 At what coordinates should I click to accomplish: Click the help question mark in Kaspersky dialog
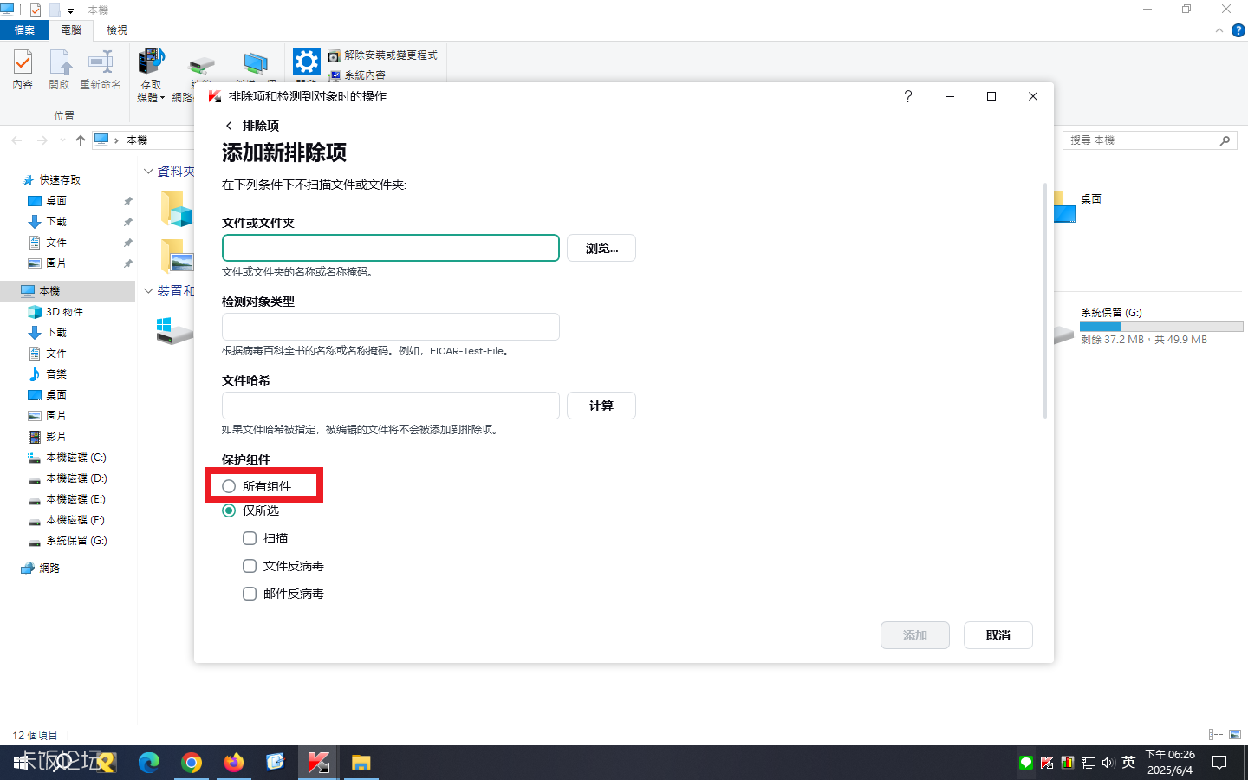pyautogui.click(x=908, y=96)
